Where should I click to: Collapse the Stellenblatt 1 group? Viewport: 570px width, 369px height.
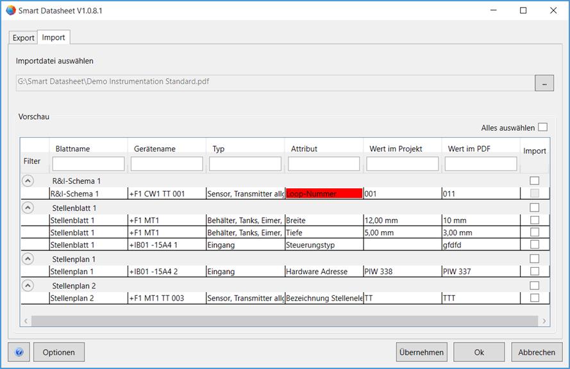[28, 208]
